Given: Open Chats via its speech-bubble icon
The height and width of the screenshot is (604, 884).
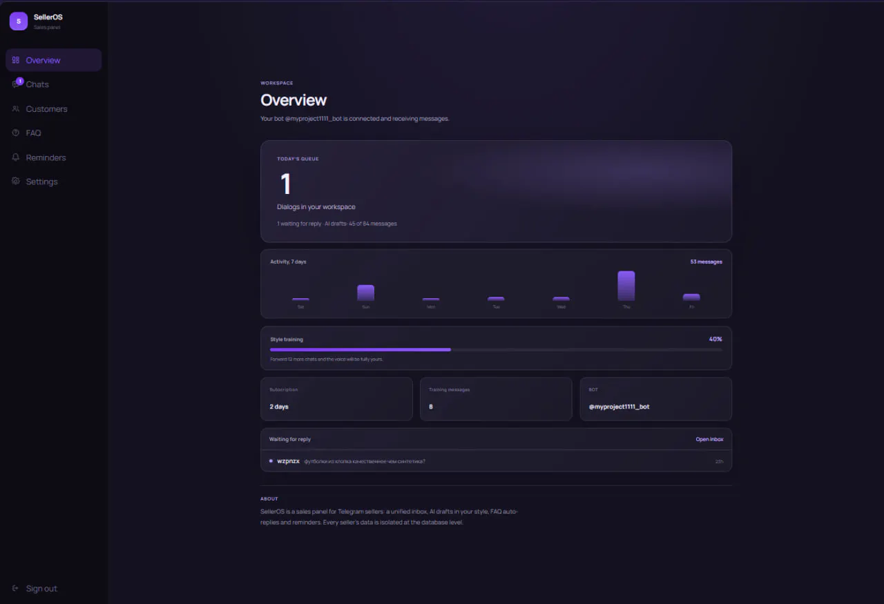Looking at the screenshot, I should pyautogui.click(x=15, y=84).
